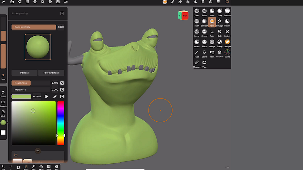Viewport: 303px width, 170px height.
Task: Toggle Wire display in bottom bar
Action: point(57,167)
